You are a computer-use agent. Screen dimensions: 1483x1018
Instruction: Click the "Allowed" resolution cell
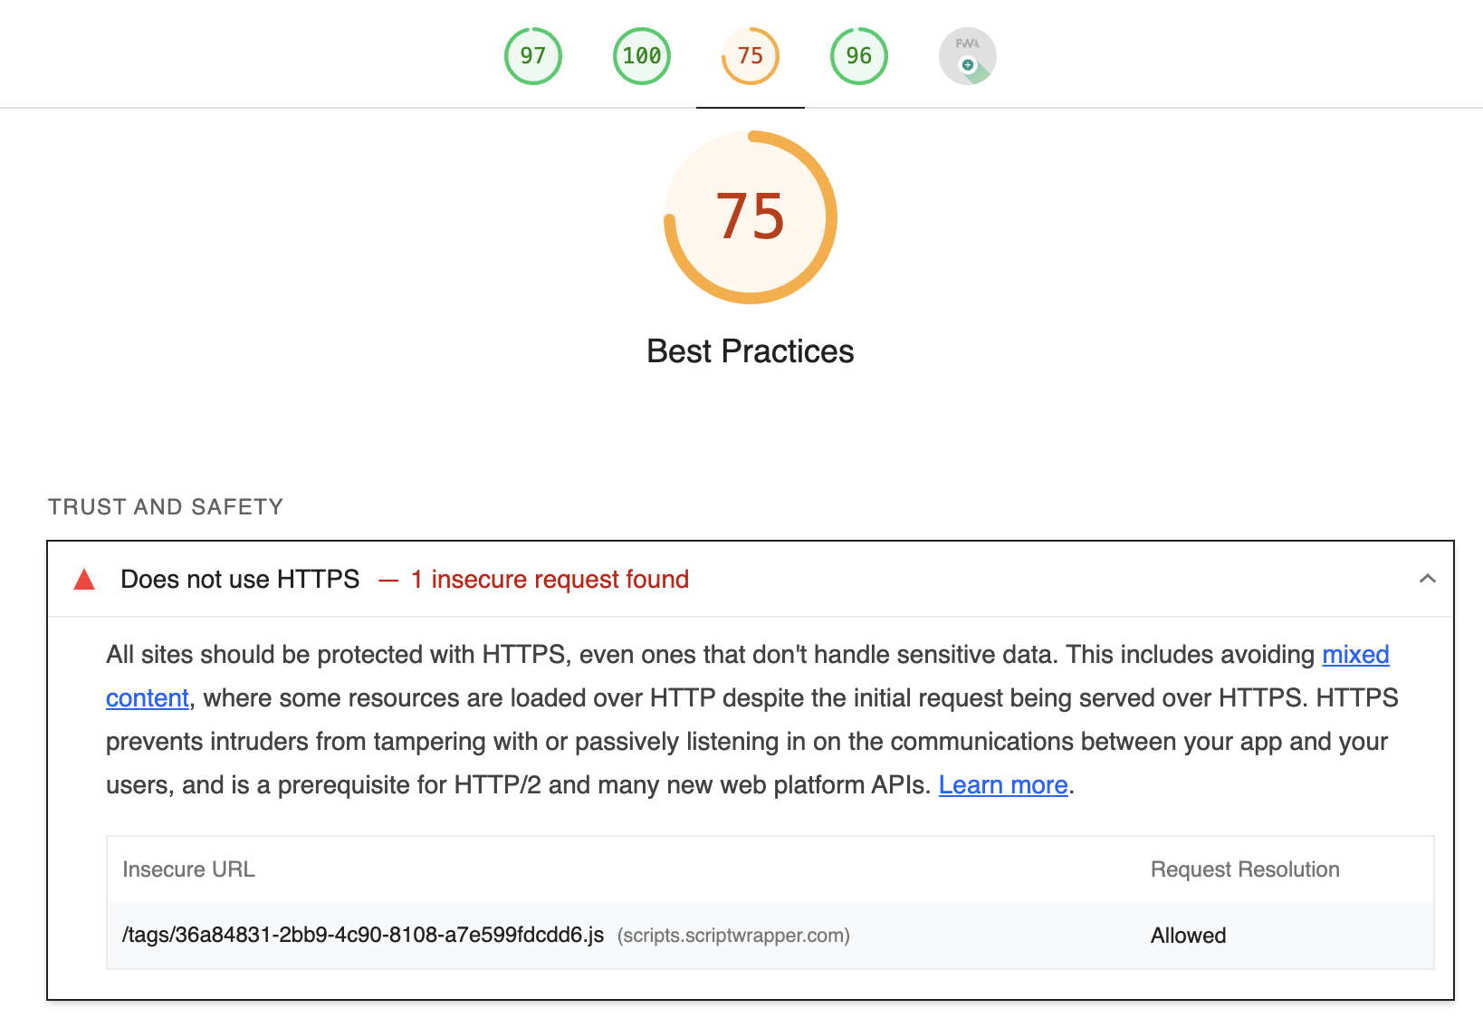pos(1188,936)
